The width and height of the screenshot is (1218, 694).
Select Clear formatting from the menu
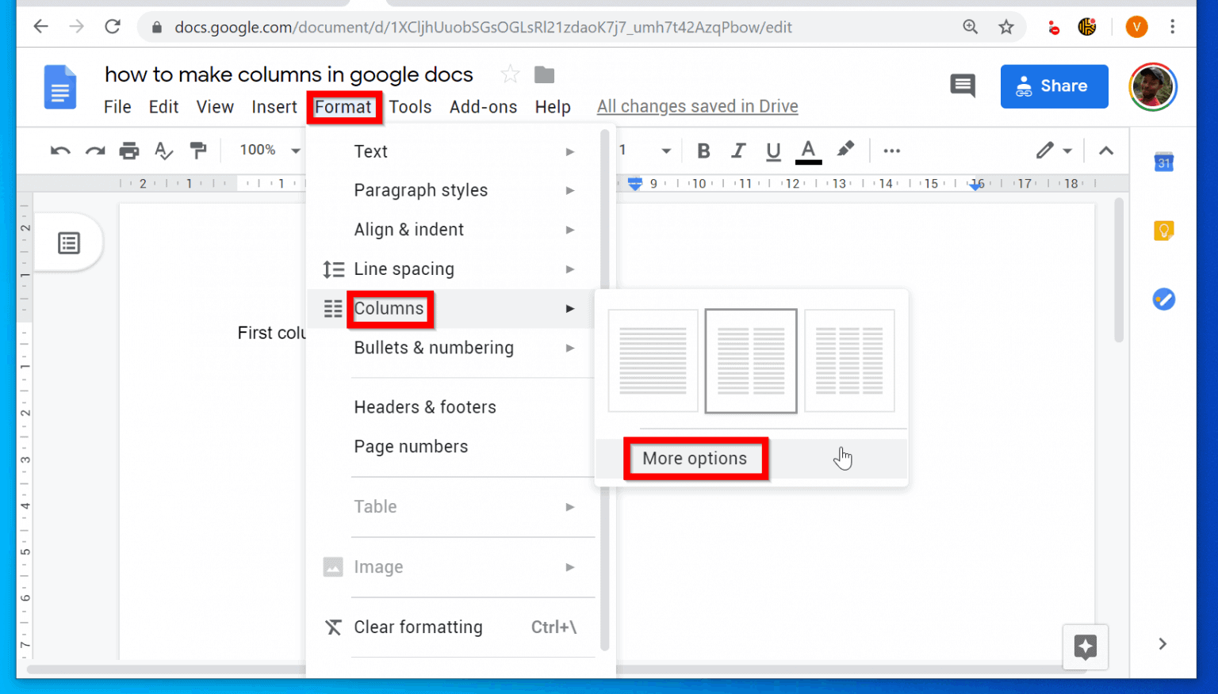(418, 627)
